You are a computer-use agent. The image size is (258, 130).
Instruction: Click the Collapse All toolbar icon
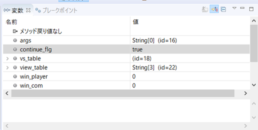(x=223, y=9)
